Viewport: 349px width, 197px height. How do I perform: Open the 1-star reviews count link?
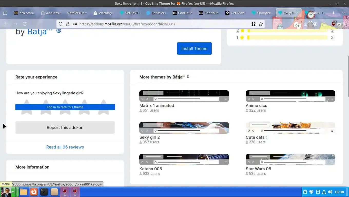click(332, 37)
